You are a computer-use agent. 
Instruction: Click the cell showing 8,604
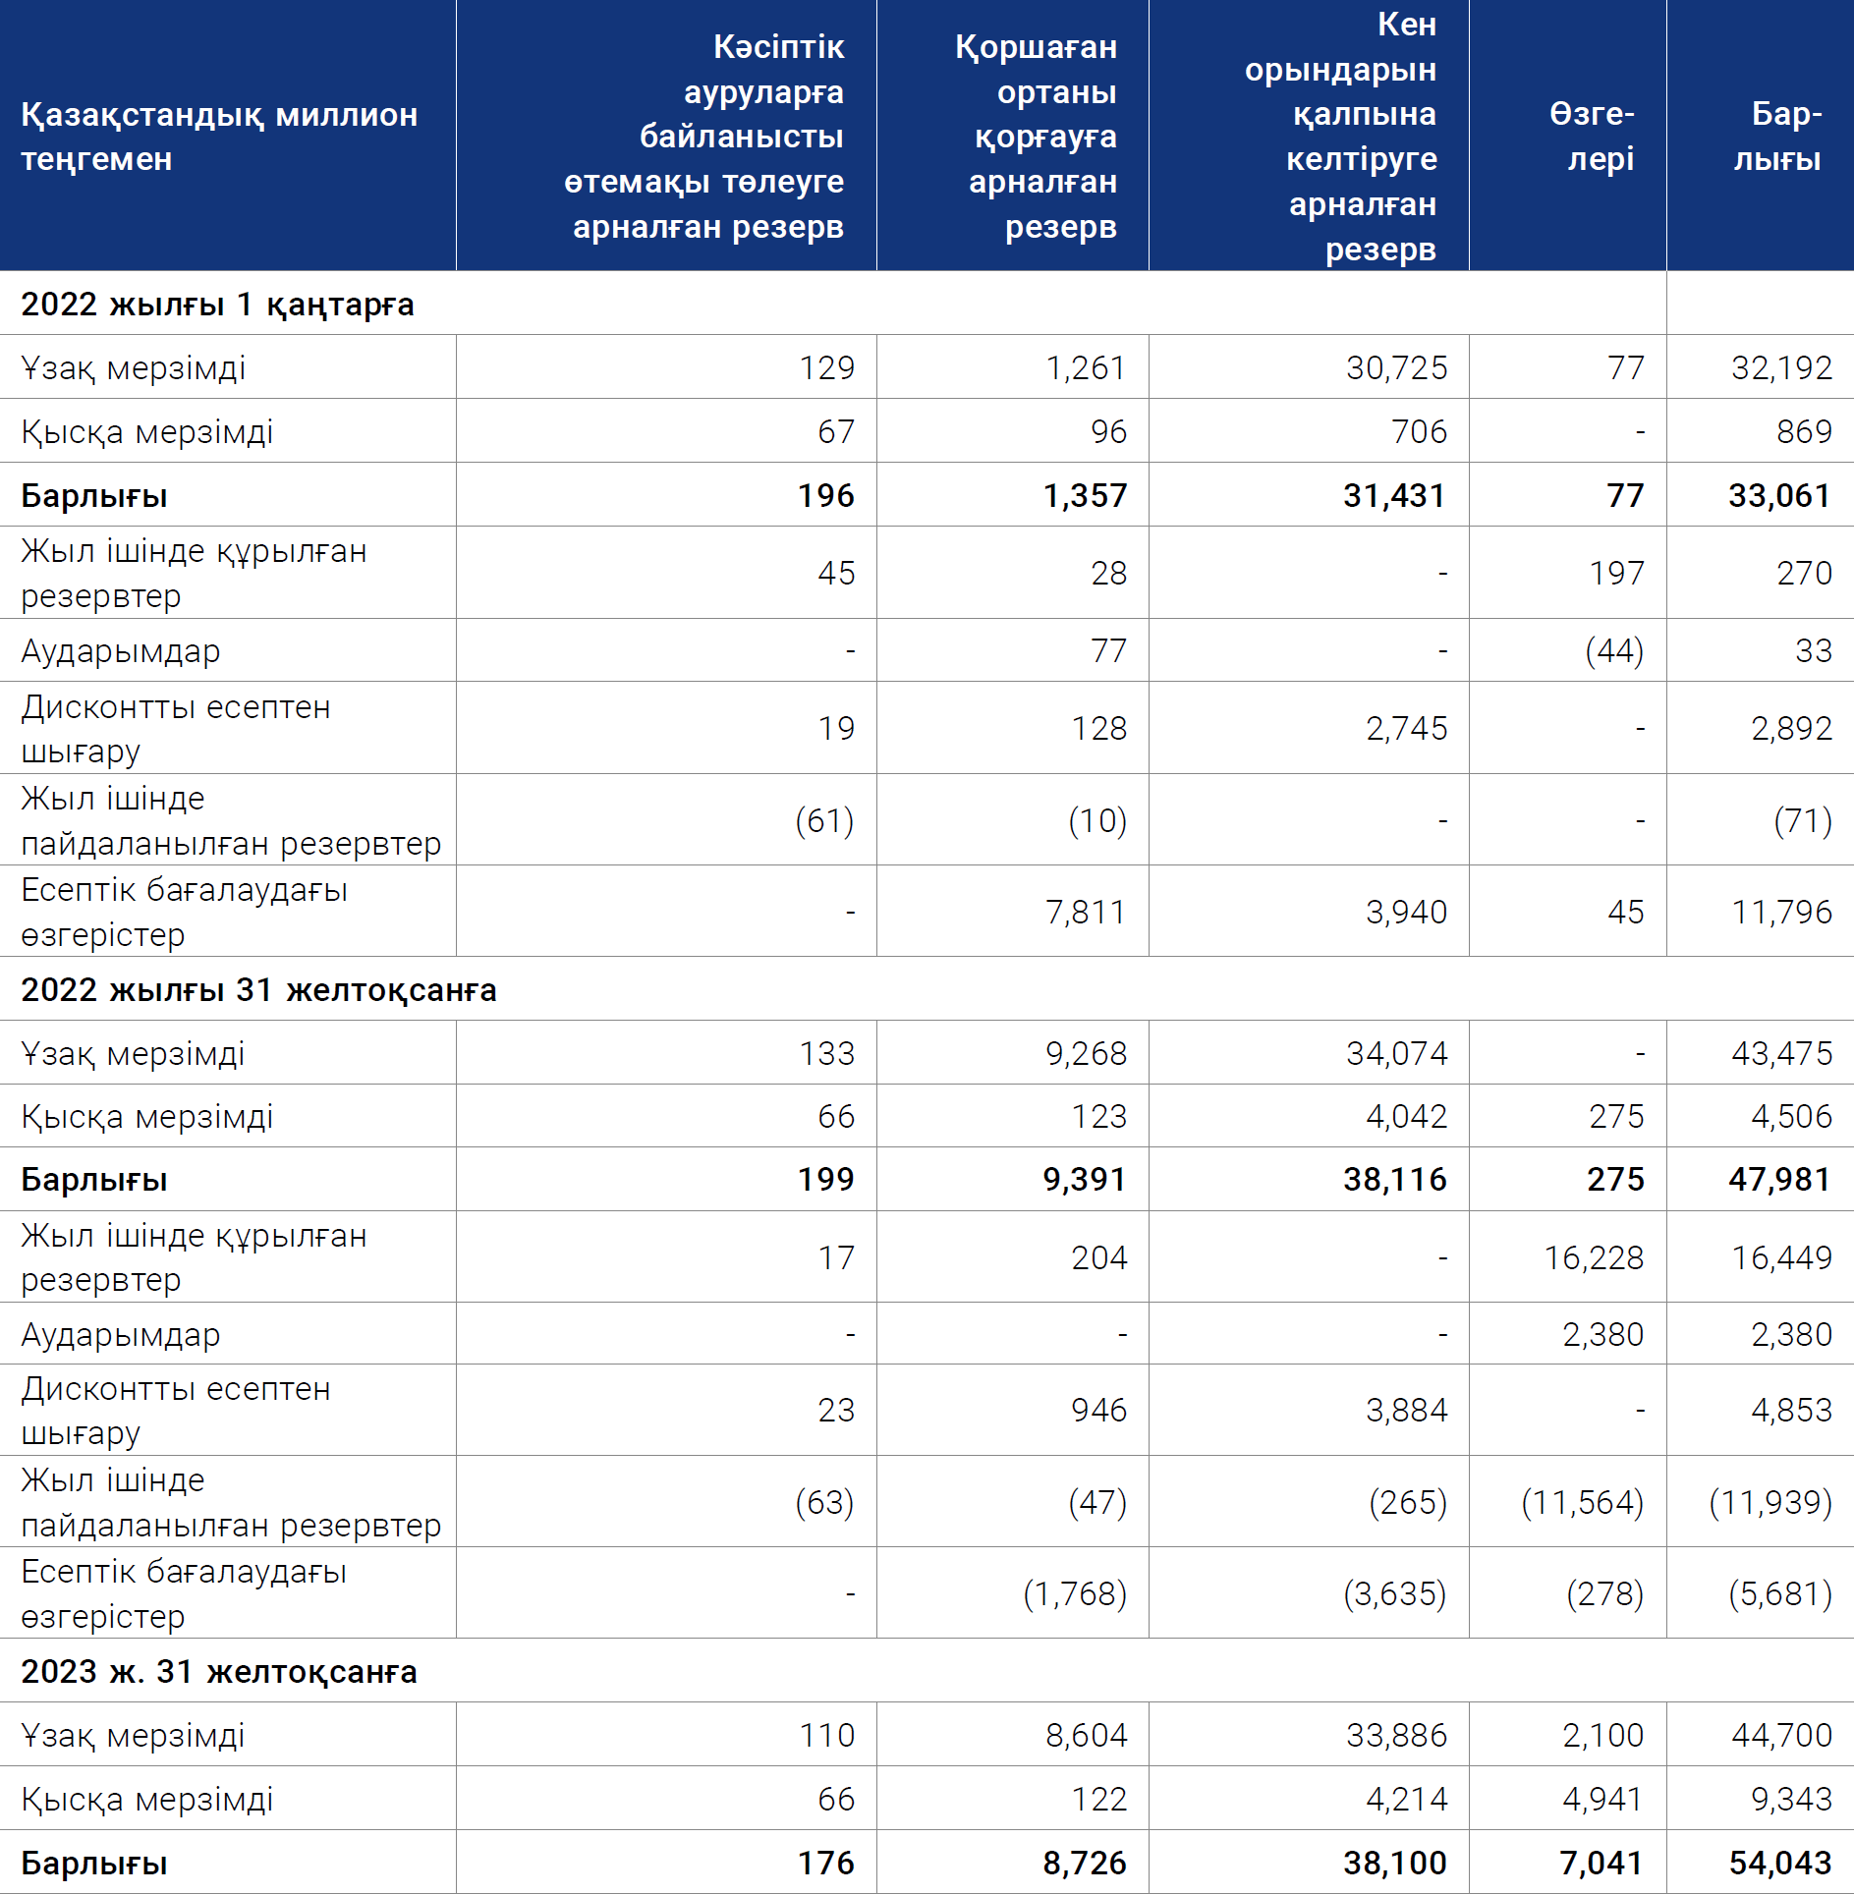point(1086,1736)
